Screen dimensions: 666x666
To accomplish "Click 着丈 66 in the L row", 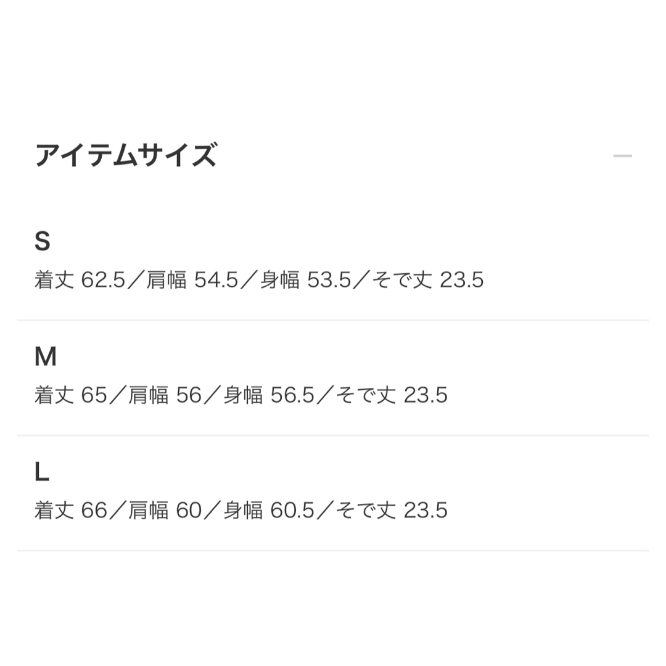I will pos(70,510).
